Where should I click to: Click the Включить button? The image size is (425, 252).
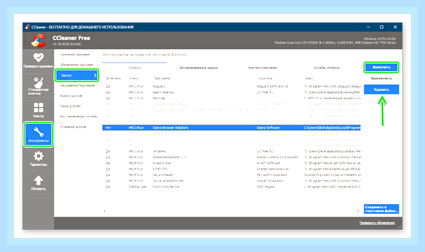coord(381,67)
